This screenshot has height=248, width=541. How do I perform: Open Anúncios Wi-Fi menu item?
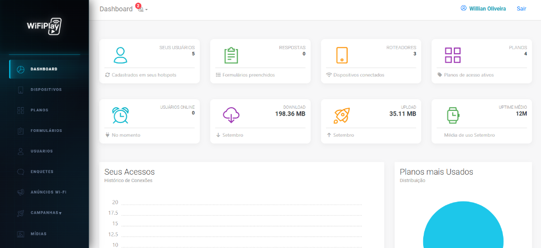coord(44,192)
